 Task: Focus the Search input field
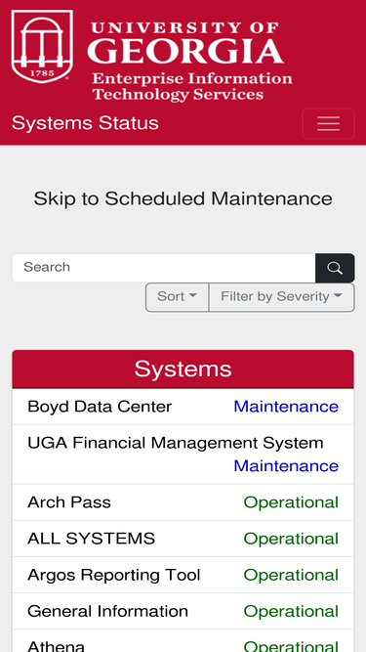[164, 268]
